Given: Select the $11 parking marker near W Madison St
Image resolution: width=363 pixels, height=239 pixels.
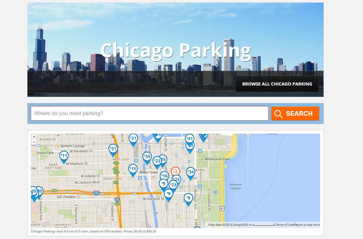Looking at the screenshot, I should [64, 157].
